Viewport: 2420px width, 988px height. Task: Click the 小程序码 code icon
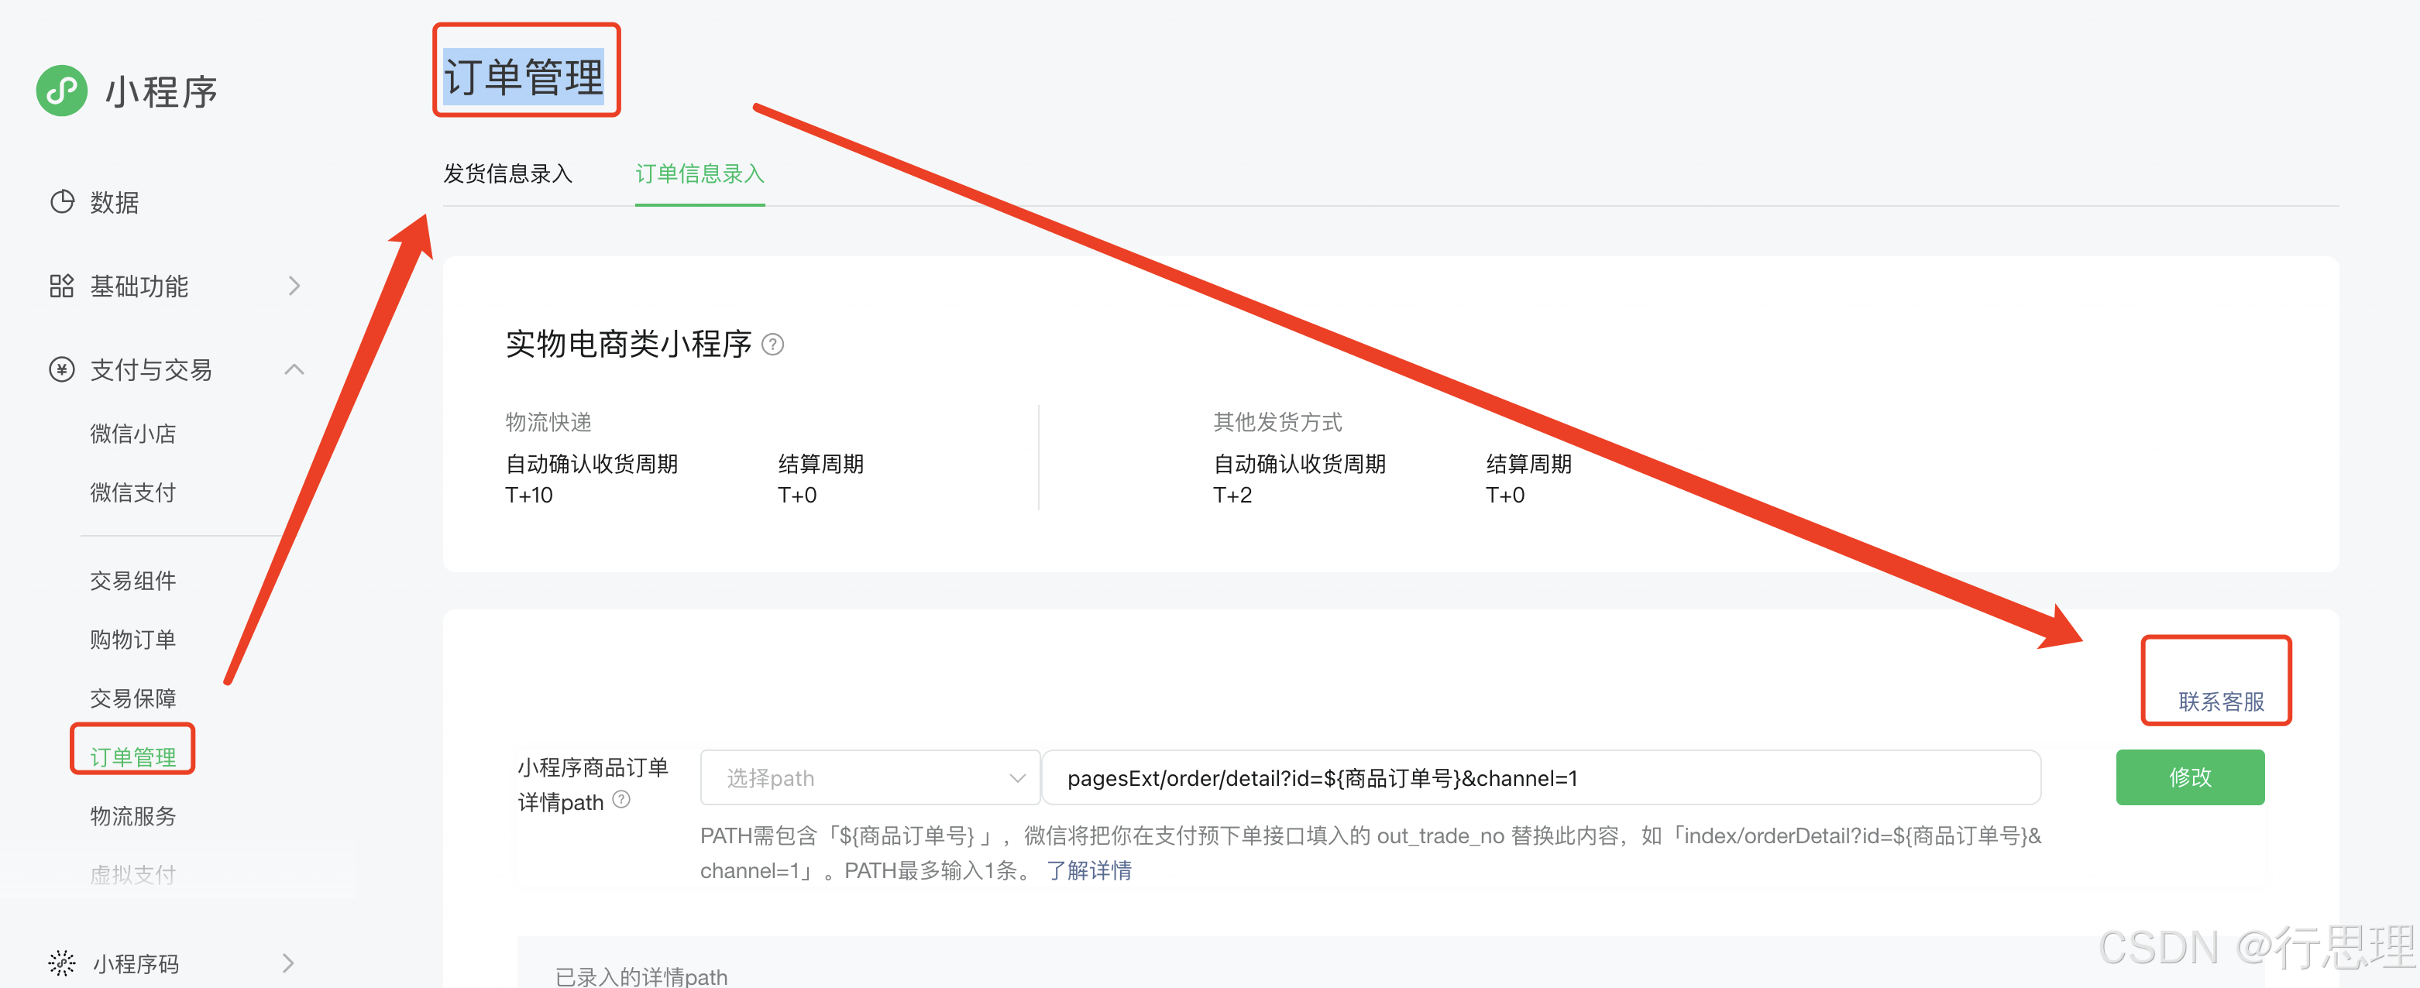[62, 962]
